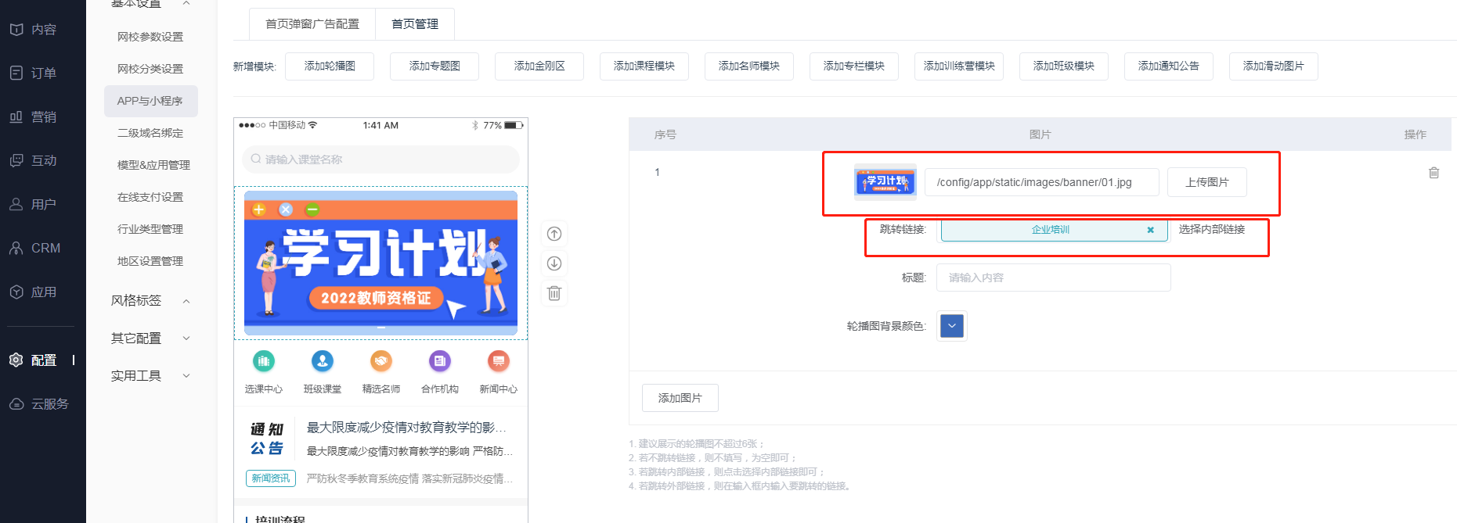Image resolution: width=1457 pixels, height=523 pixels.
Task: Expand the 其它配置 menu group
Action: pos(186,339)
